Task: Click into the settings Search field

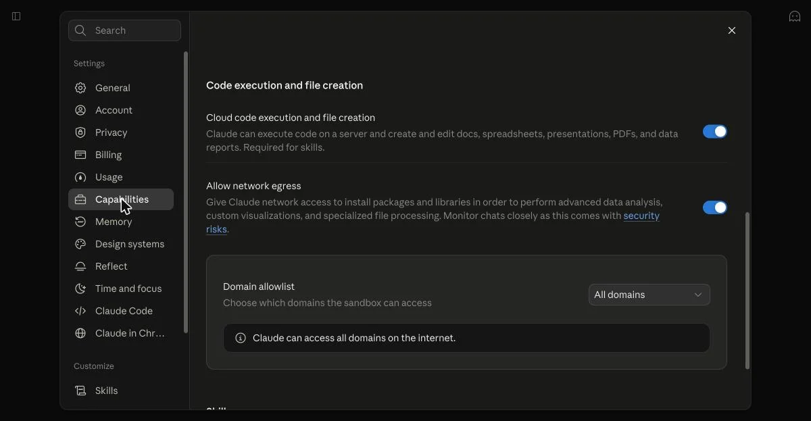Action: [x=124, y=30]
